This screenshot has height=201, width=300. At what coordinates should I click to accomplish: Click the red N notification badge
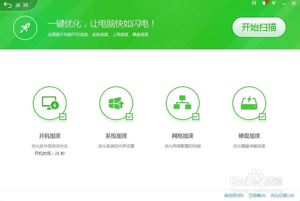(267, 2)
